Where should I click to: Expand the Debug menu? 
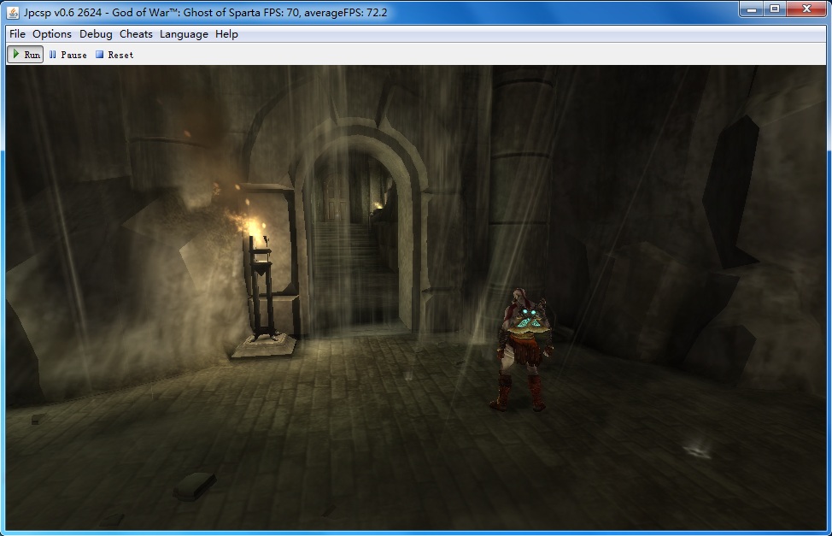coord(96,34)
